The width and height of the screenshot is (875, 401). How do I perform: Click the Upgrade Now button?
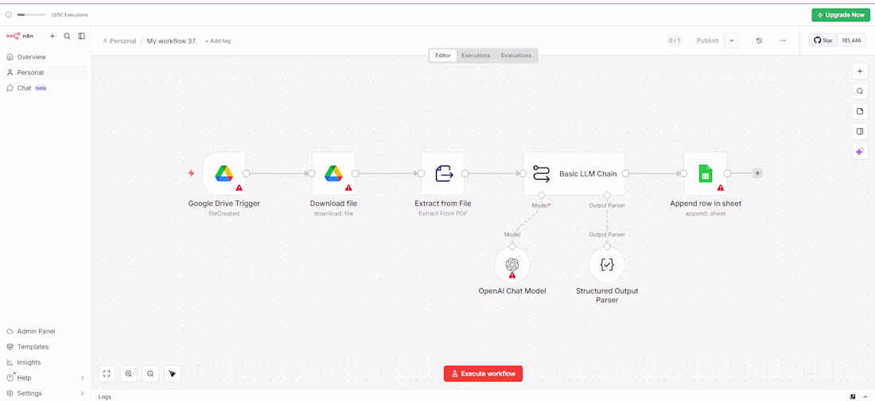click(x=841, y=15)
